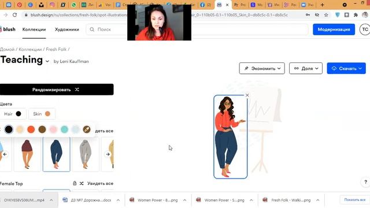Shuffle the Female Top option
This screenshot has height=208, width=370.
point(82,183)
